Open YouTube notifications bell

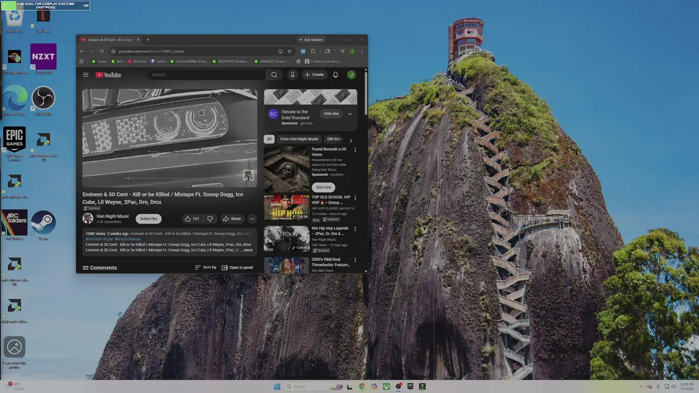click(x=336, y=75)
